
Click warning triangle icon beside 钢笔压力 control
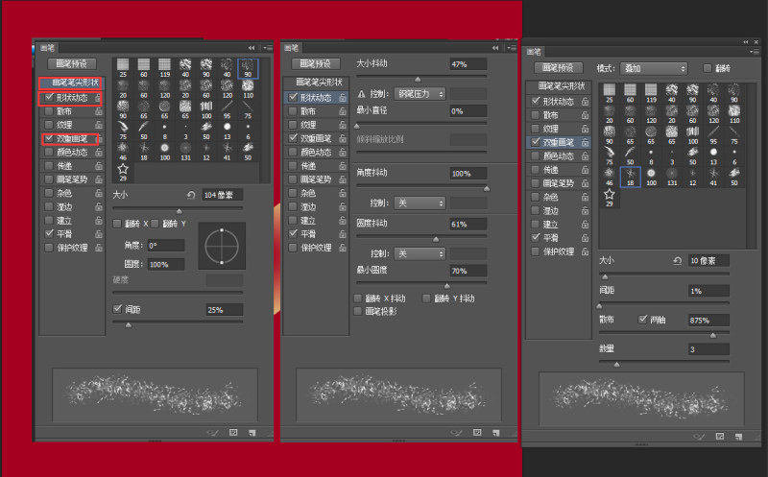(x=361, y=94)
